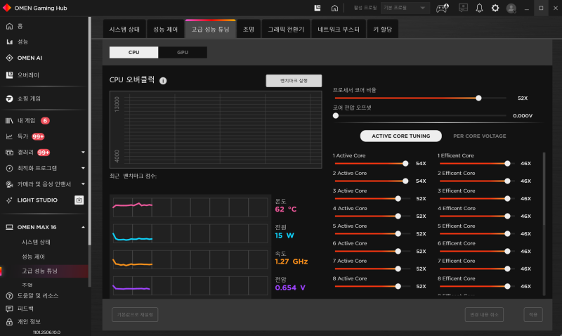562x336 pixels.
Task: Select Advanced Performance Tuning sidebar sub-item
Action: click(x=39, y=271)
